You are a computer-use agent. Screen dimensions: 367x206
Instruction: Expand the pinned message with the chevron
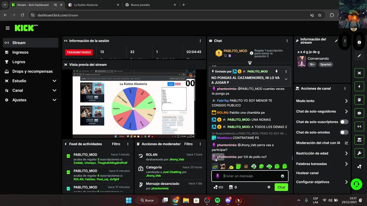point(286,79)
